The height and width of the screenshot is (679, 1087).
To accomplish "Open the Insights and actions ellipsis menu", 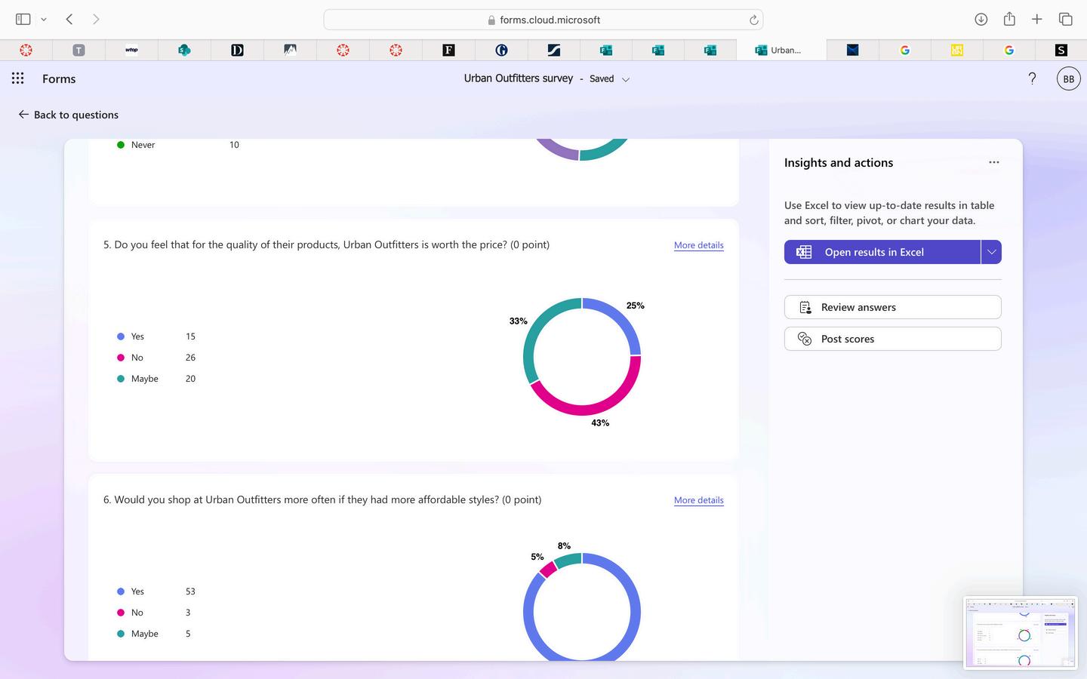I will 994,162.
